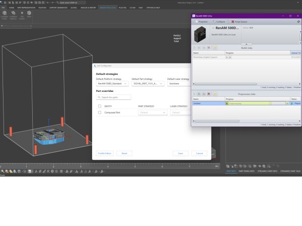
Task: Click the red delete icon in Preprocess Jobs toolbar
Action: [x=209, y=93]
